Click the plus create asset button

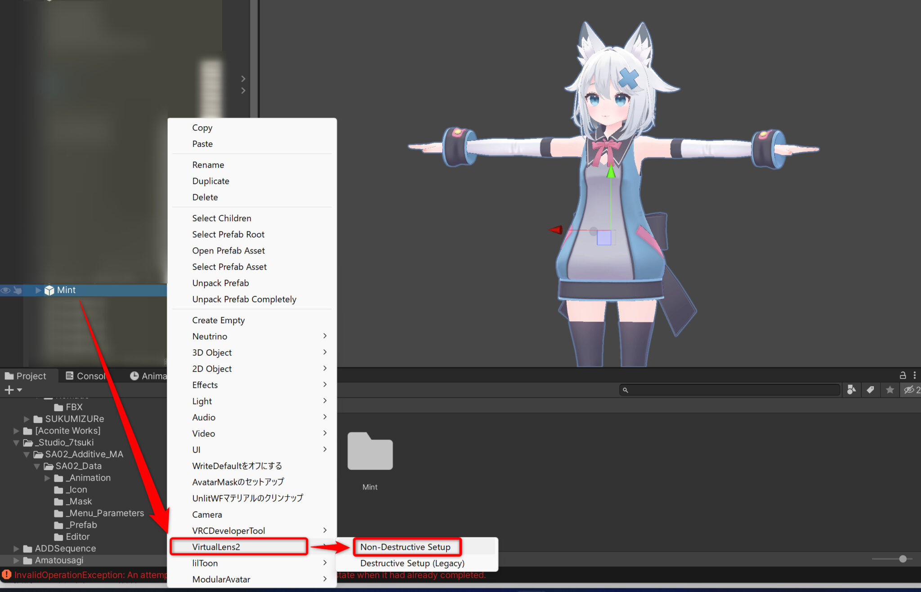pos(9,390)
